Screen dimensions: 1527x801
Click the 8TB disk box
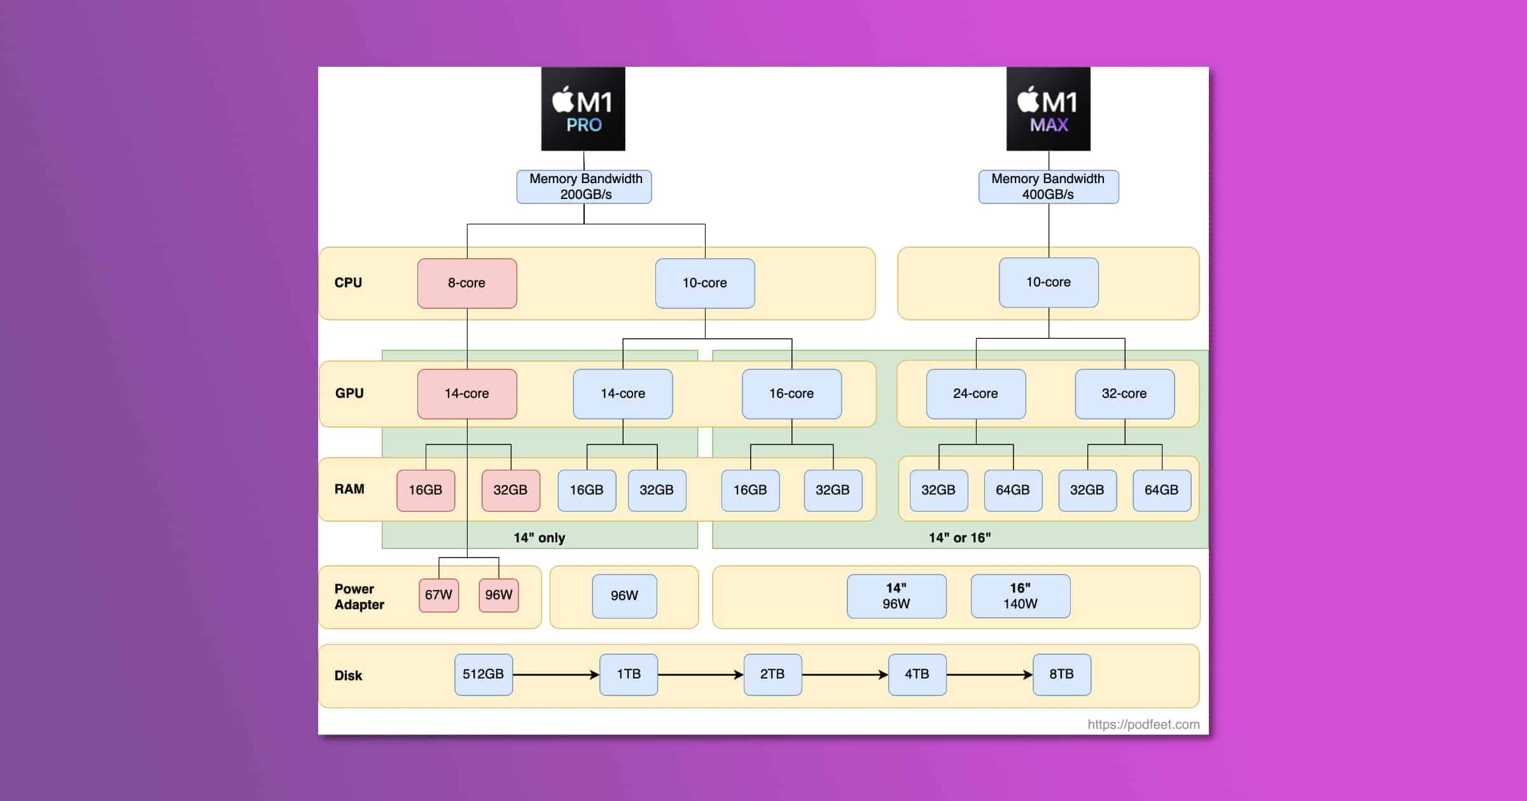coord(1061,674)
